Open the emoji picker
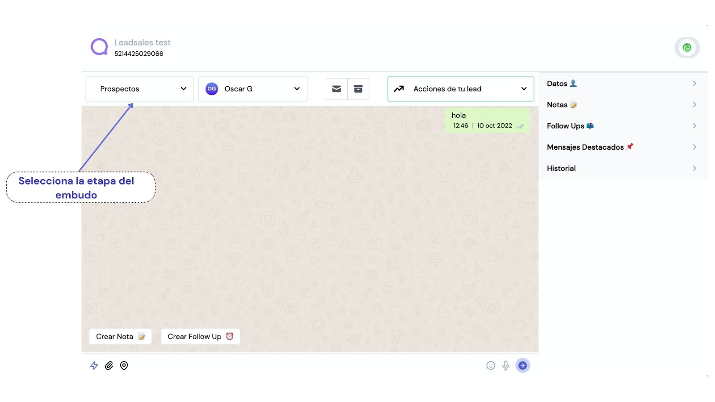Screen dimensions: 715x402 (491, 365)
